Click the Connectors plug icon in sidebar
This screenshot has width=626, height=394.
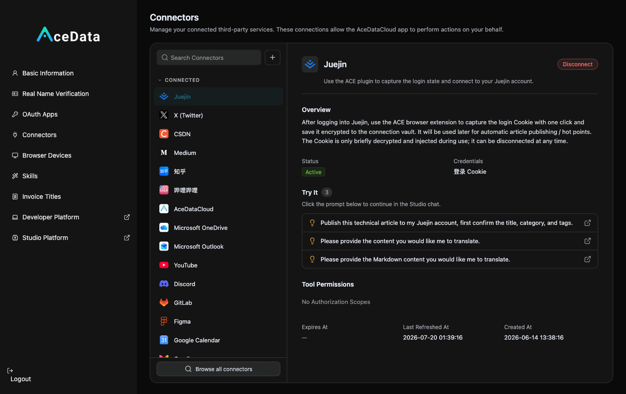coord(15,135)
